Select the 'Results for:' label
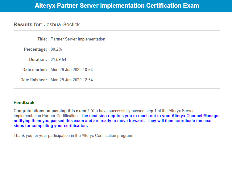The height and width of the screenshot is (182, 232). [28, 24]
